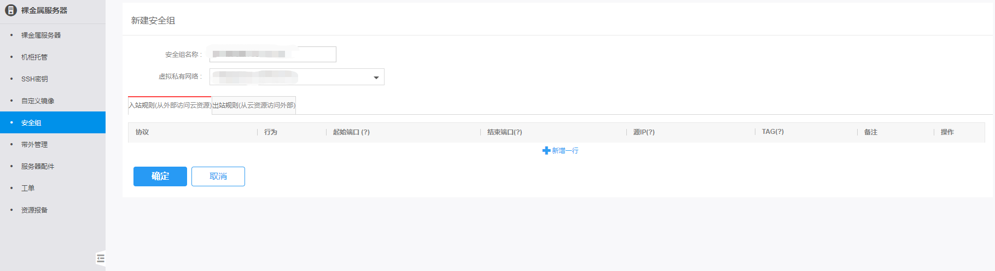The width and height of the screenshot is (995, 271).
Task: Switch to 出站规则 tab
Action: coord(254,105)
